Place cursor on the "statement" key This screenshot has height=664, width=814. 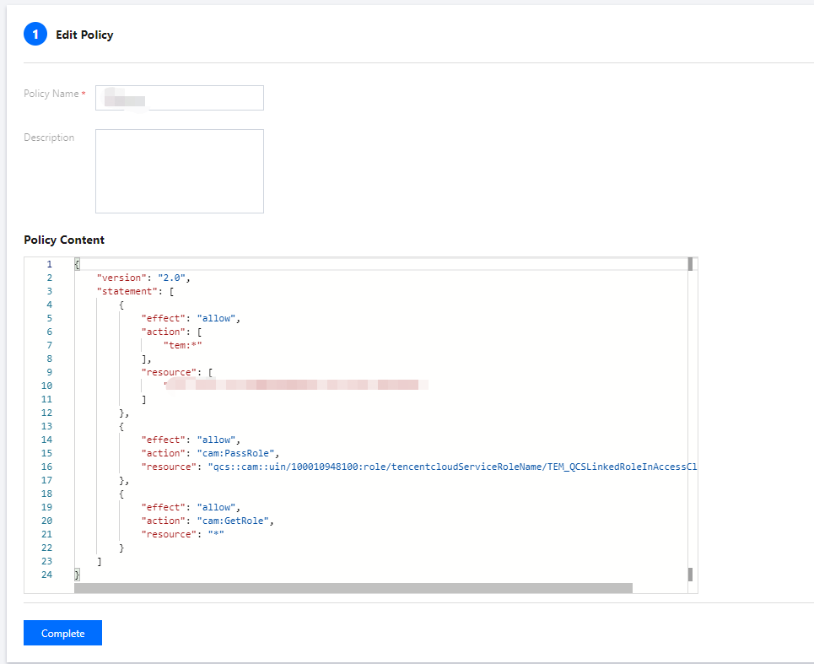[x=126, y=291]
